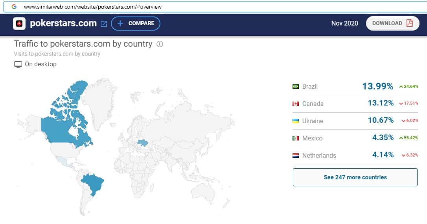Click 'On desktop' label
427x224 pixels.
(x=40, y=64)
